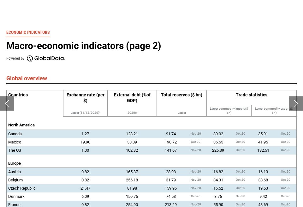303x207 pixels.
Task: Open the Economic Indicators category link
Action: 28,32
